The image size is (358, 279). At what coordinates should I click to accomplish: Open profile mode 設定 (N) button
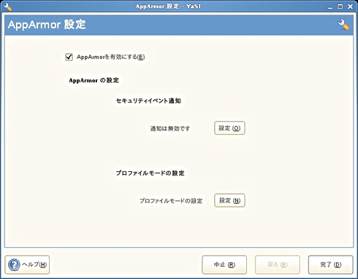point(229,200)
